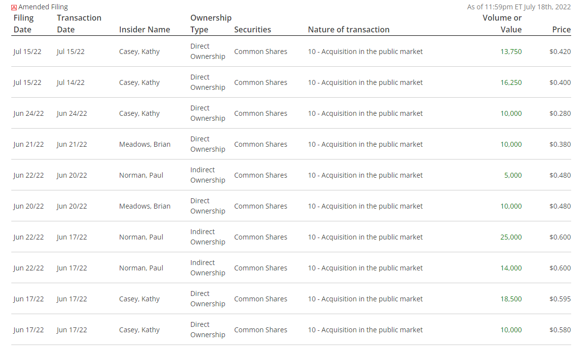
Task: Click the $0.280 price cell
Action: [560, 113]
